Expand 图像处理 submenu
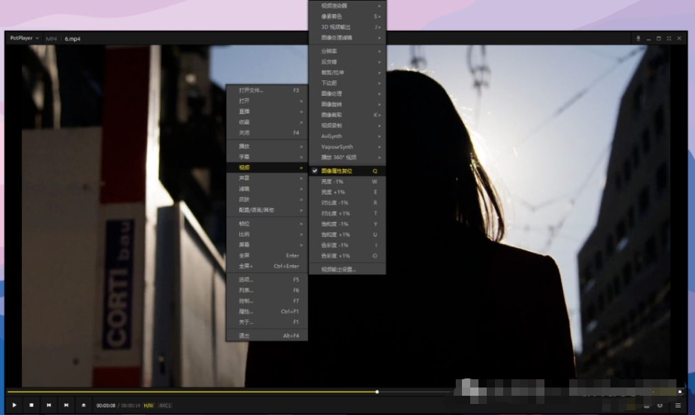695x415 pixels. click(x=347, y=94)
